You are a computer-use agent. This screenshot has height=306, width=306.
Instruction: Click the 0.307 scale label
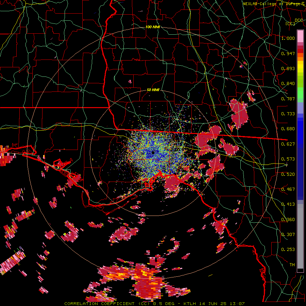(x=288, y=235)
